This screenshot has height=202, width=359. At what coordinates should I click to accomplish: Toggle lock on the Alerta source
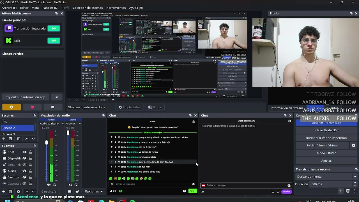(x=30, y=171)
